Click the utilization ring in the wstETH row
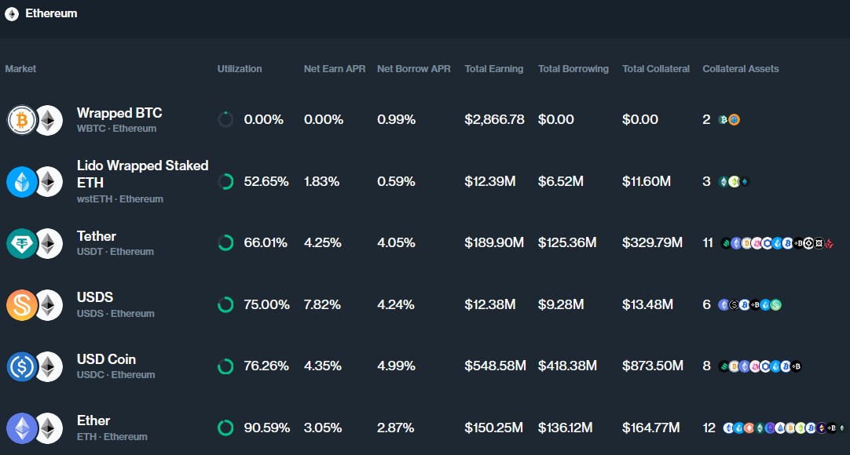850x455 pixels. coord(225,182)
